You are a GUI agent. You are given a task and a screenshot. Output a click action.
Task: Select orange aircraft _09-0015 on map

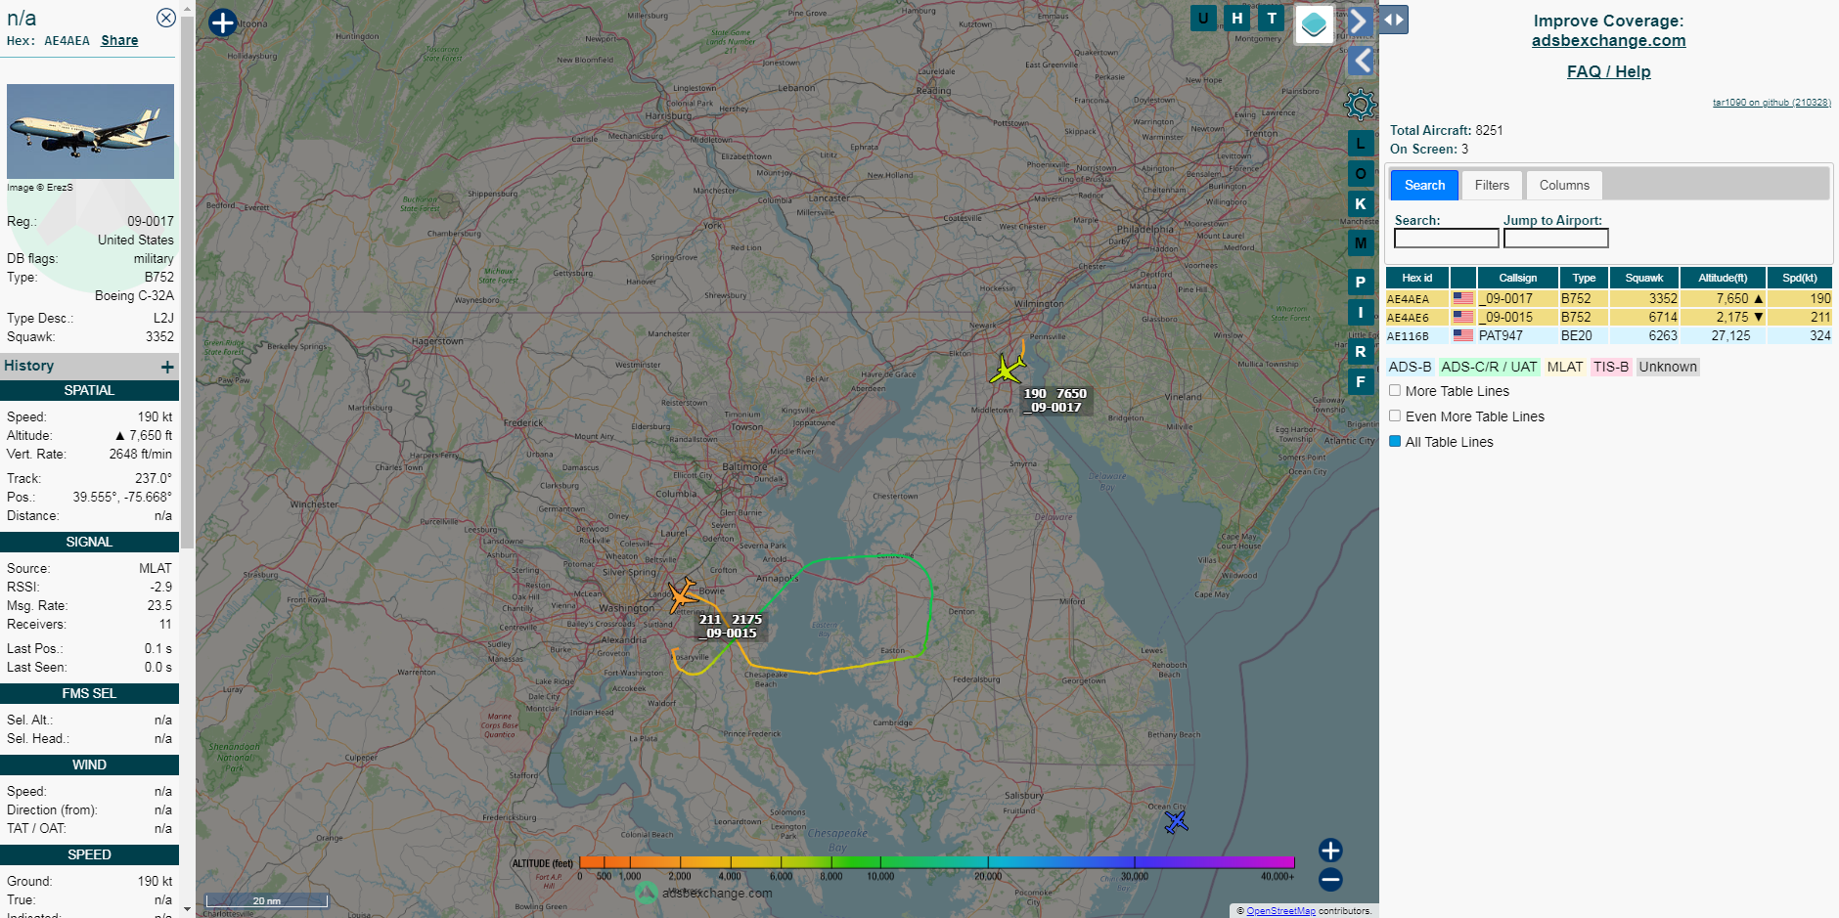[682, 594]
